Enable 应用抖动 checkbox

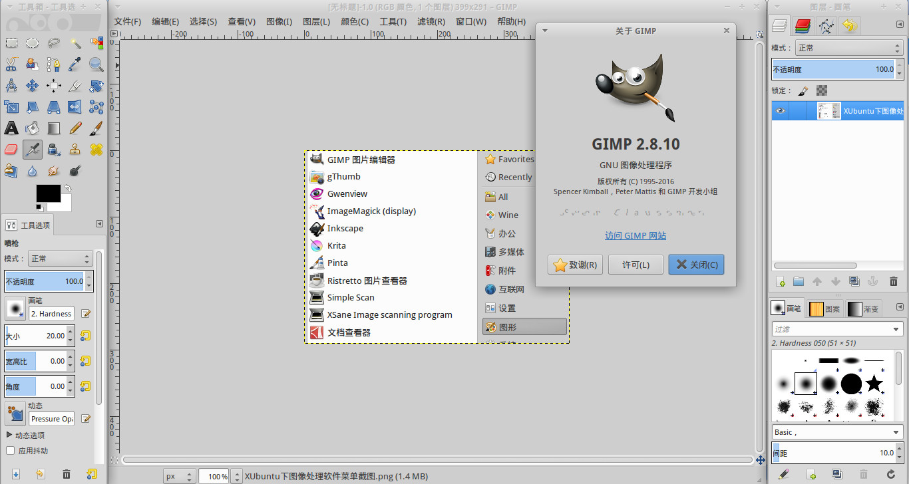(10, 451)
